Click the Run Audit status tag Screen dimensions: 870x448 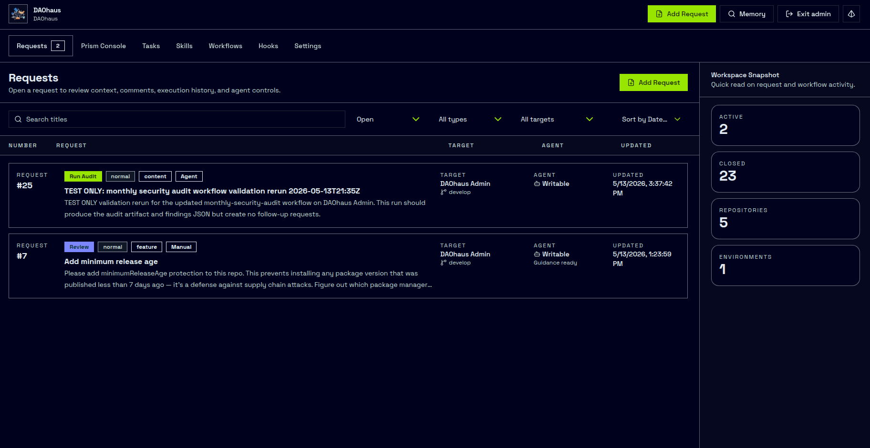83,176
